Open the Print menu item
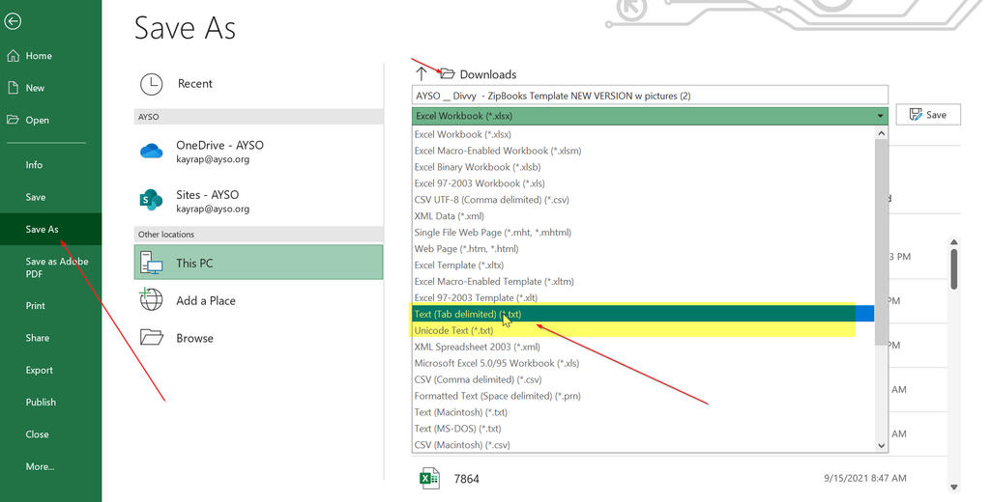This screenshot has width=990, height=502. click(x=36, y=306)
